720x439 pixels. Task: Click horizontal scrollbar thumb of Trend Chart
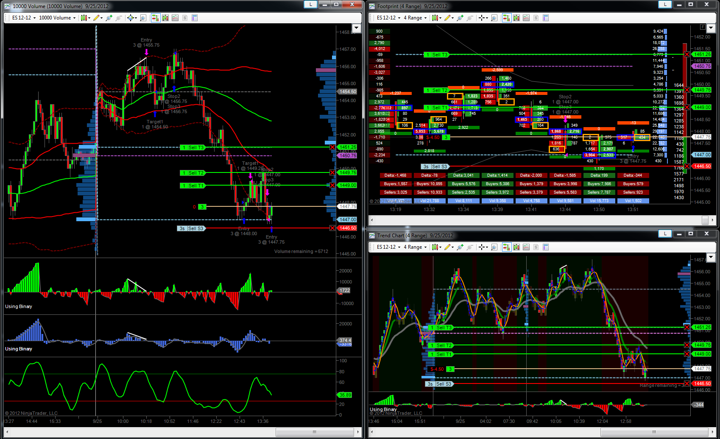(x=654, y=432)
